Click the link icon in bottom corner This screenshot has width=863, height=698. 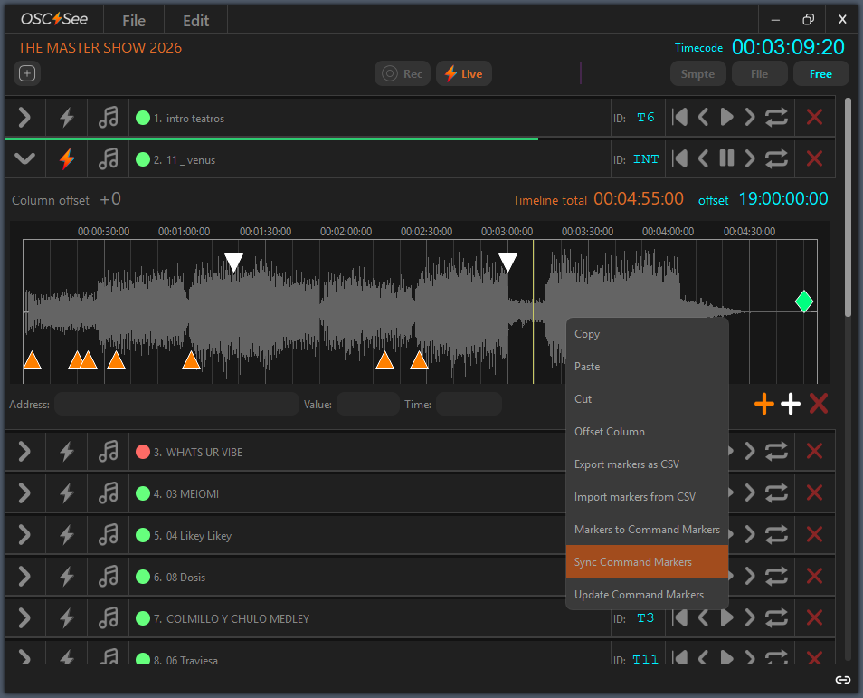[842, 680]
